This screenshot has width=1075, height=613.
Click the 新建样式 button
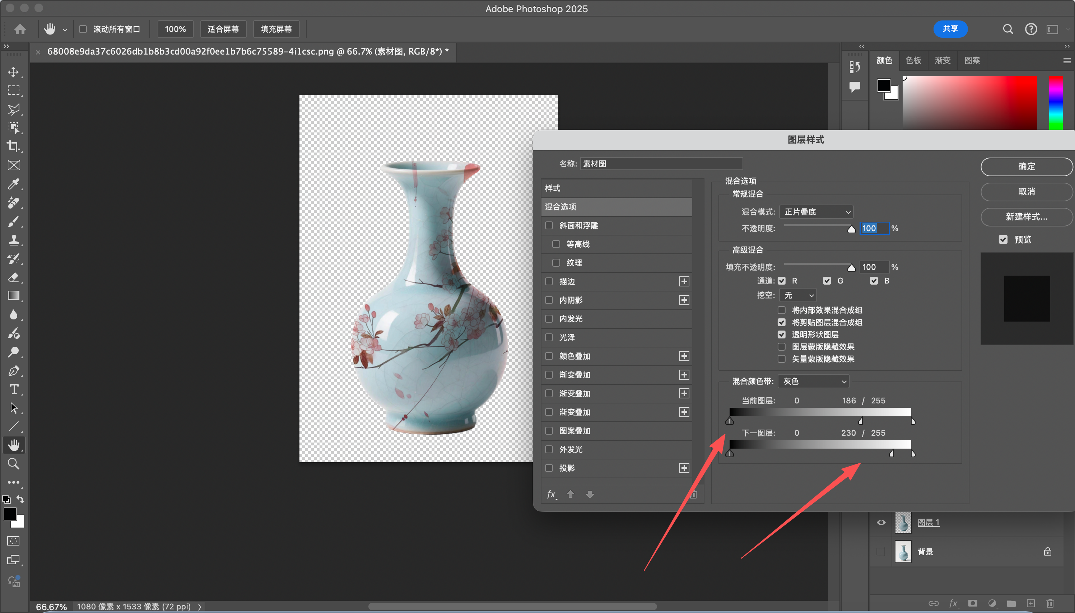click(x=1026, y=216)
